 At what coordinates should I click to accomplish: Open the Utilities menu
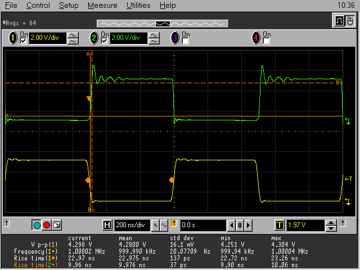click(x=138, y=5)
